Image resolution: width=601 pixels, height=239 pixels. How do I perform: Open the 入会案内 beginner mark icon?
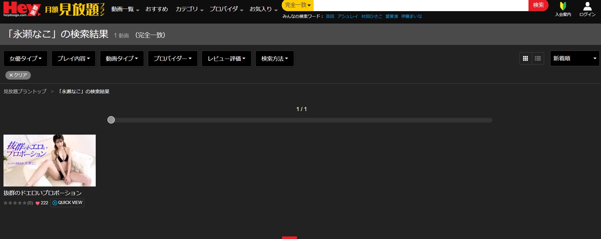563,6
